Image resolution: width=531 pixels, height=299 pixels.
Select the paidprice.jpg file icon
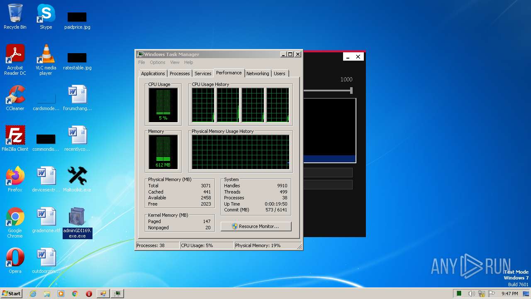pos(77,20)
